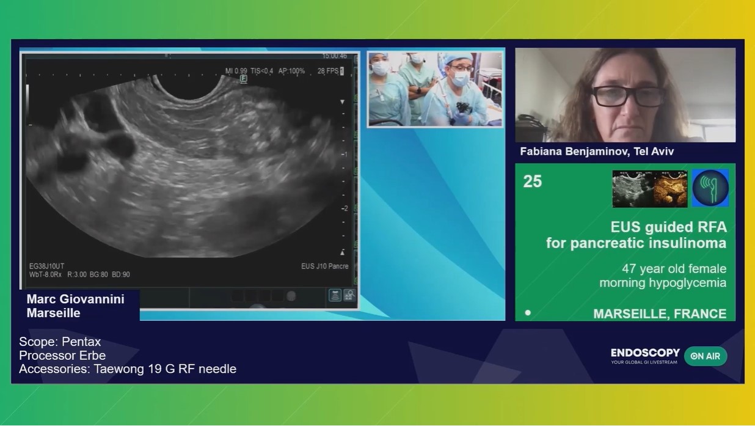The height and width of the screenshot is (426, 755).
Task: Click the ENDOSCOPY global GI livestream wordmark
Action: [644, 354]
